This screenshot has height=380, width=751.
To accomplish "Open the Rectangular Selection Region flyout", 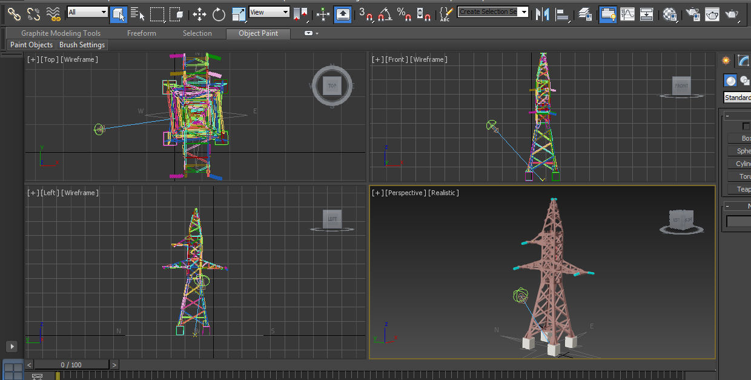I will [157, 13].
